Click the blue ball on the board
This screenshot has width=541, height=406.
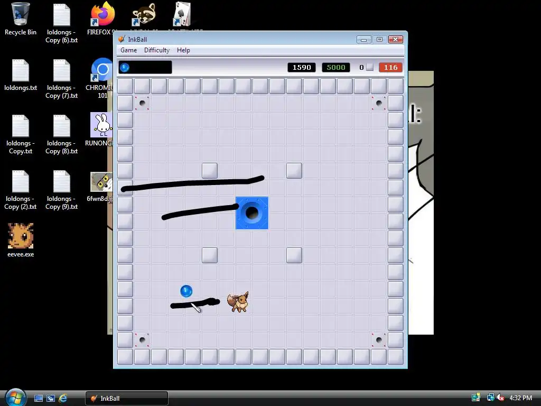(186, 291)
